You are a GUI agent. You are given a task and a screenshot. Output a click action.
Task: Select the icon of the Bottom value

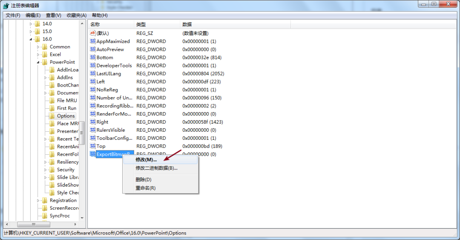pos(93,57)
